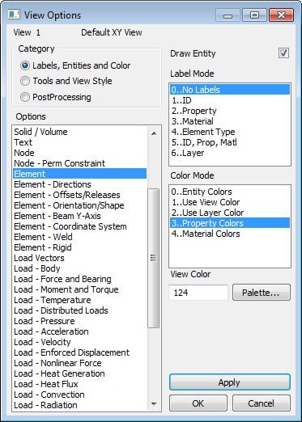Minimize the View Options dialog
The width and height of the screenshot is (302, 422).
[x=228, y=15]
